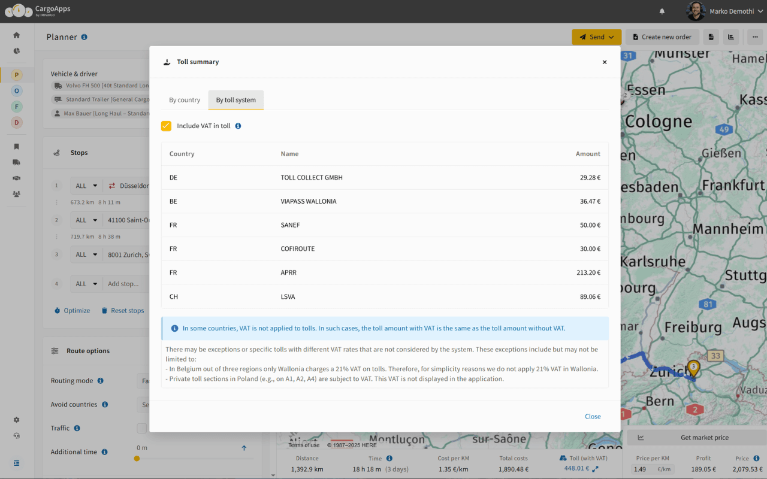Switch to the By country tab

tap(184, 100)
